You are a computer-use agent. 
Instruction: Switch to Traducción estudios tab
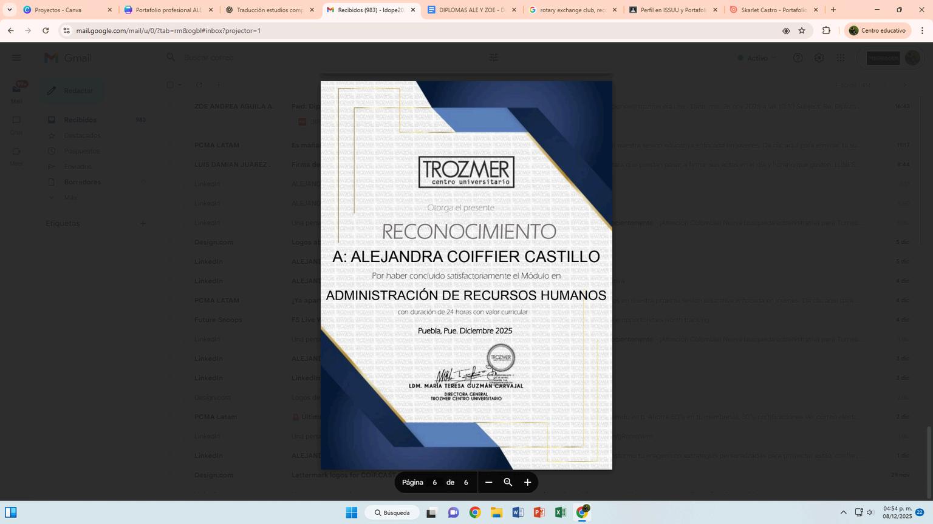[x=270, y=10]
